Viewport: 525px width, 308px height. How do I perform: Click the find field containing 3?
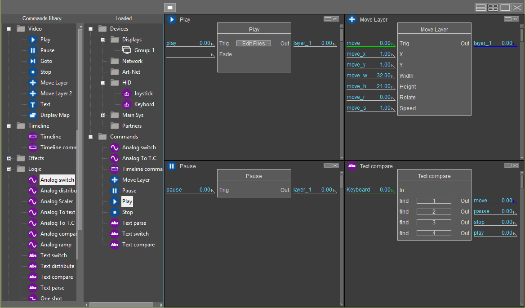[434, 223]
